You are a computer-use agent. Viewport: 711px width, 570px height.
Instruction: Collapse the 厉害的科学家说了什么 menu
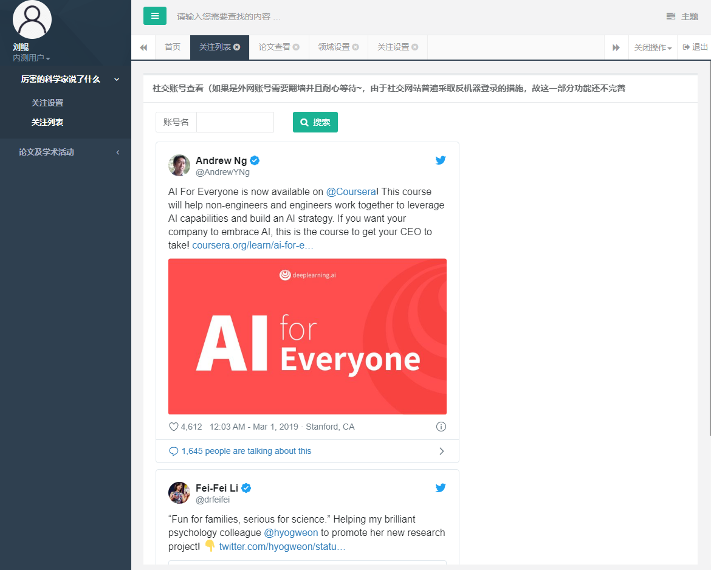tap(65, 80)
